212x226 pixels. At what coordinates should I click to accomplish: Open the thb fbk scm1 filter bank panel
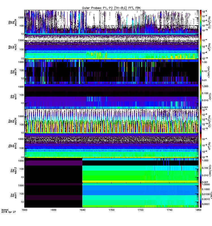click(111, 96)
